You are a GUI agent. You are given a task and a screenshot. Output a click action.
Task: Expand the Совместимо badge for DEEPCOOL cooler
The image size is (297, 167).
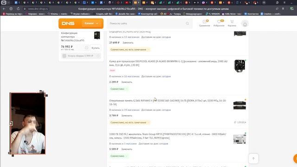(119, 89)
